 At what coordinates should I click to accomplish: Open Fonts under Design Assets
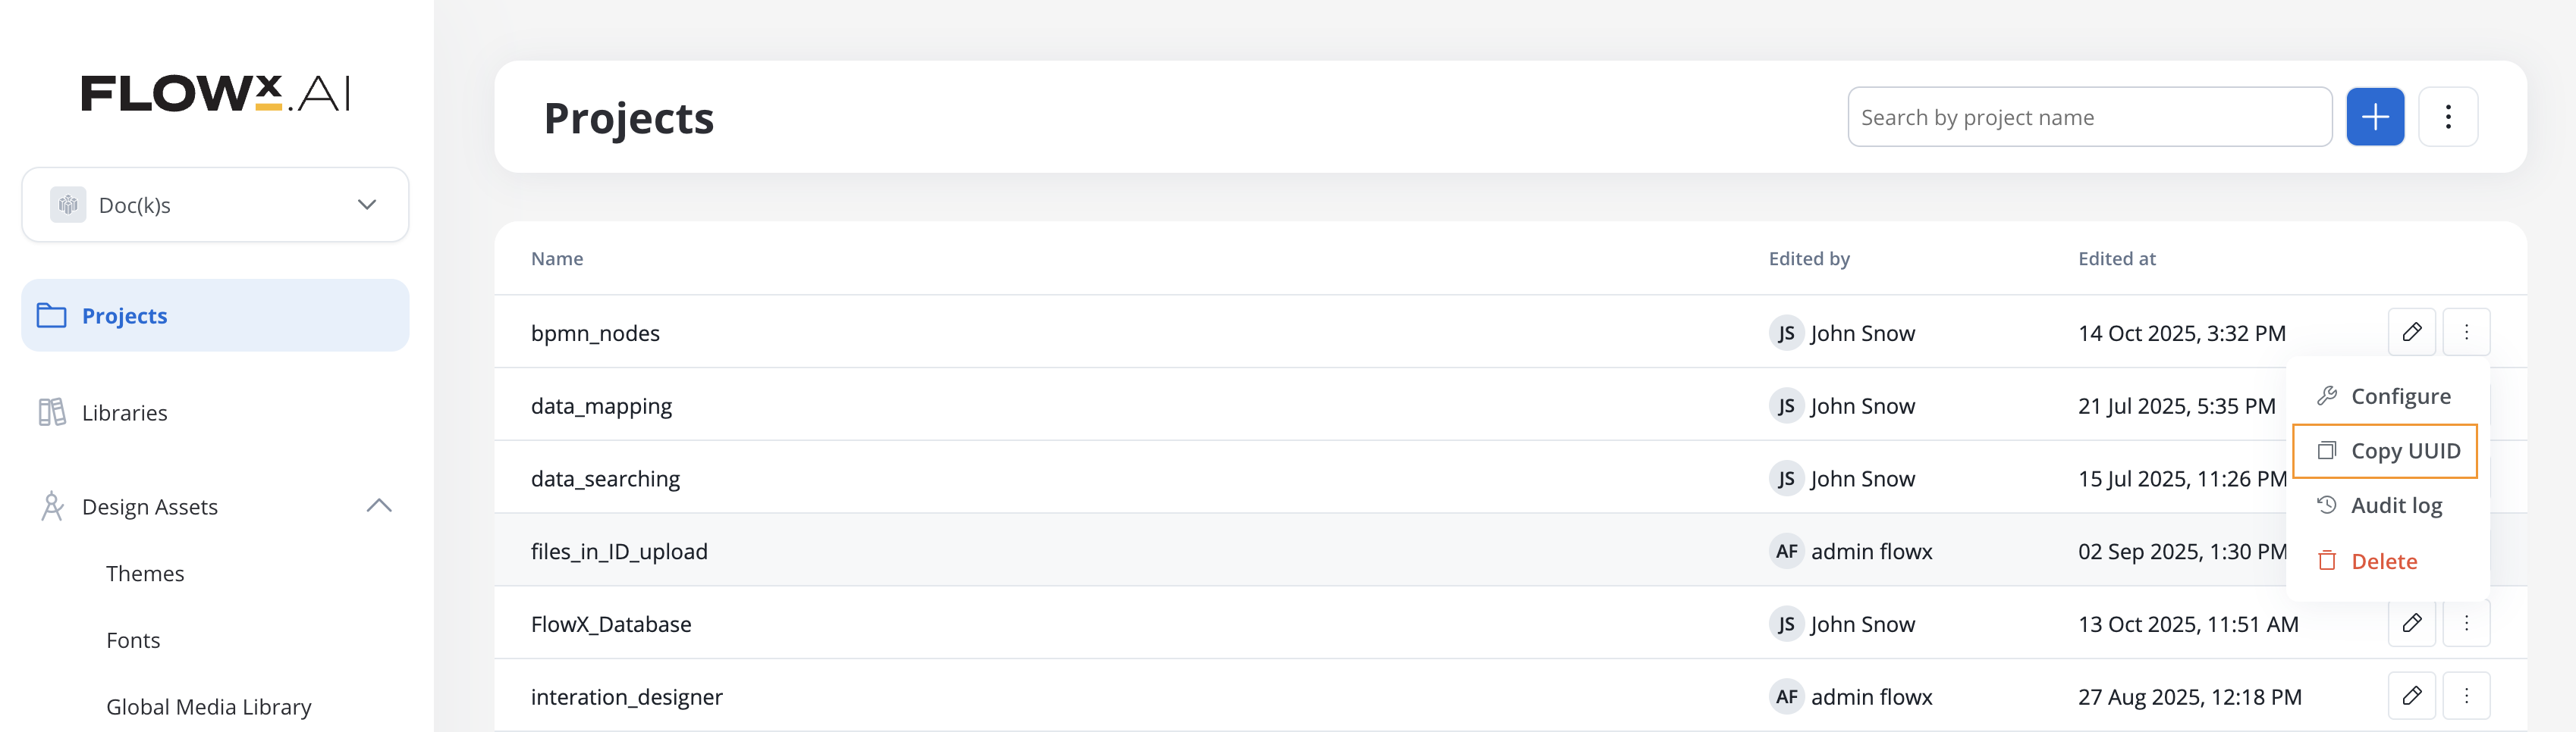[x=133, y=640]
